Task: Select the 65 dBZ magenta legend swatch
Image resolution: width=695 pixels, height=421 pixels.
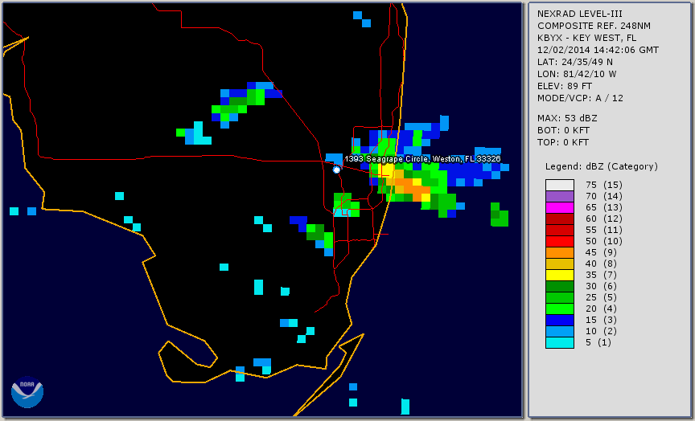Action: click(559, 207)
